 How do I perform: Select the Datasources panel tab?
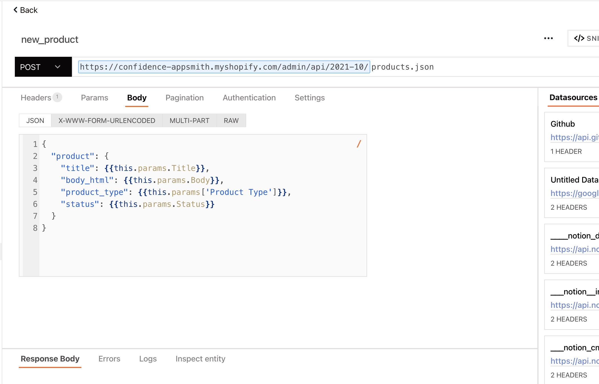[x=573, y=97]
